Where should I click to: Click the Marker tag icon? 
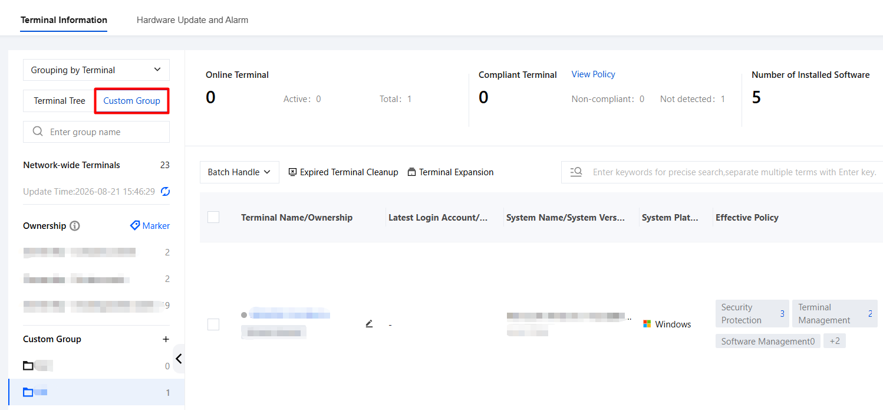point(135,225)
